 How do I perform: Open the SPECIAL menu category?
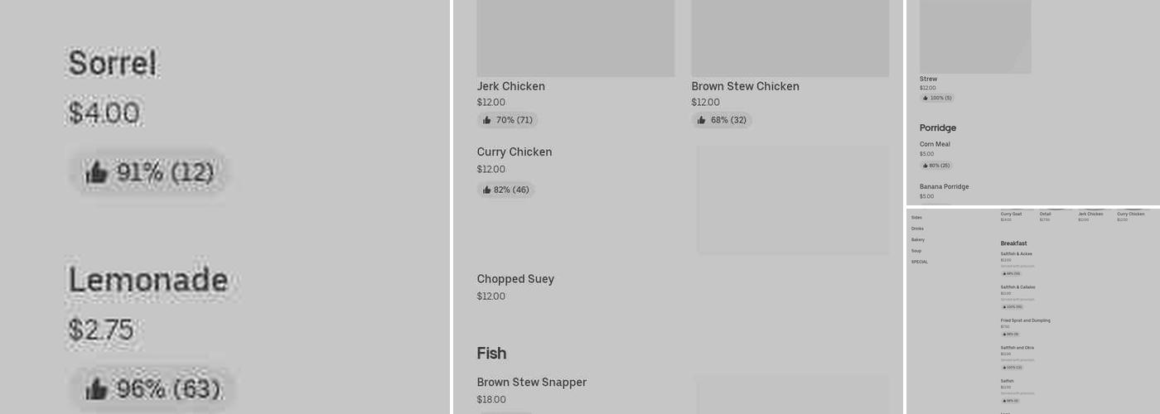click(920, 262)
